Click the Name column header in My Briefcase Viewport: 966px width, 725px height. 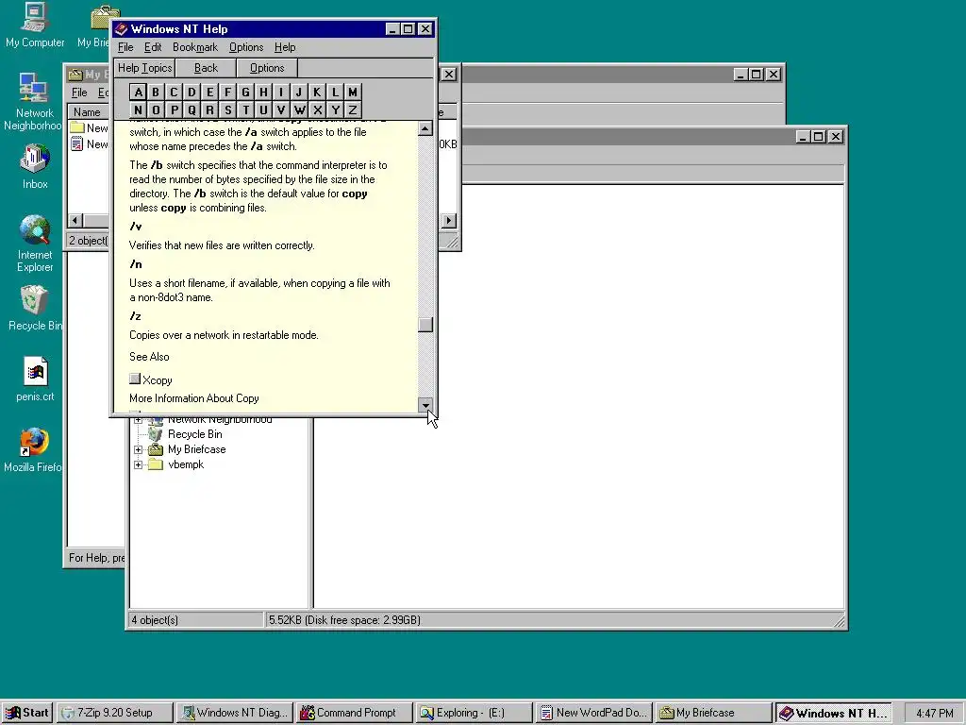coord(88,111)
